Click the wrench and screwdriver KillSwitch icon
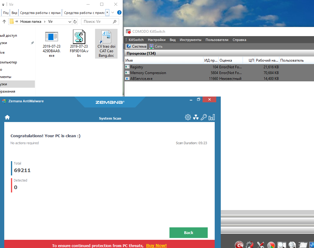Screen dimensions: 314x248 tap(261, 245)
